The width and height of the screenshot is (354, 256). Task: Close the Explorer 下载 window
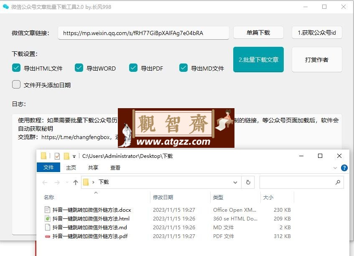click(x=339, y=156)
